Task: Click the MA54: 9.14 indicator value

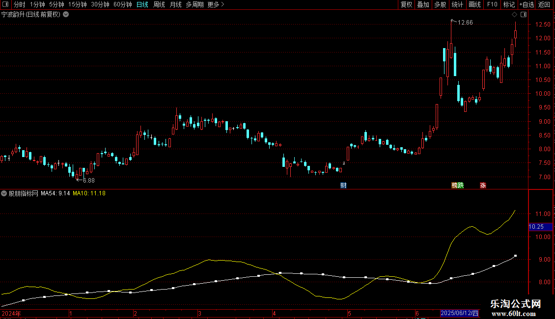Action: click(55, 193)
